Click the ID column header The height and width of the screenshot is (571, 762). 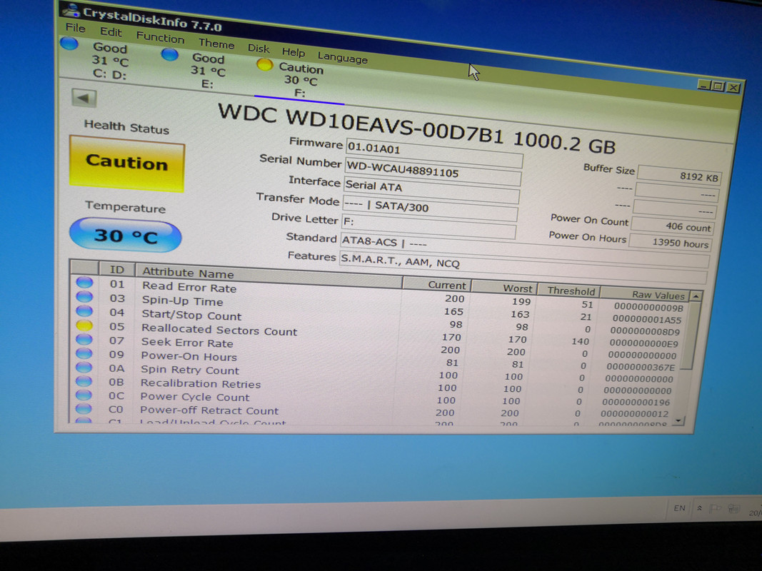(x=116, y=270)
